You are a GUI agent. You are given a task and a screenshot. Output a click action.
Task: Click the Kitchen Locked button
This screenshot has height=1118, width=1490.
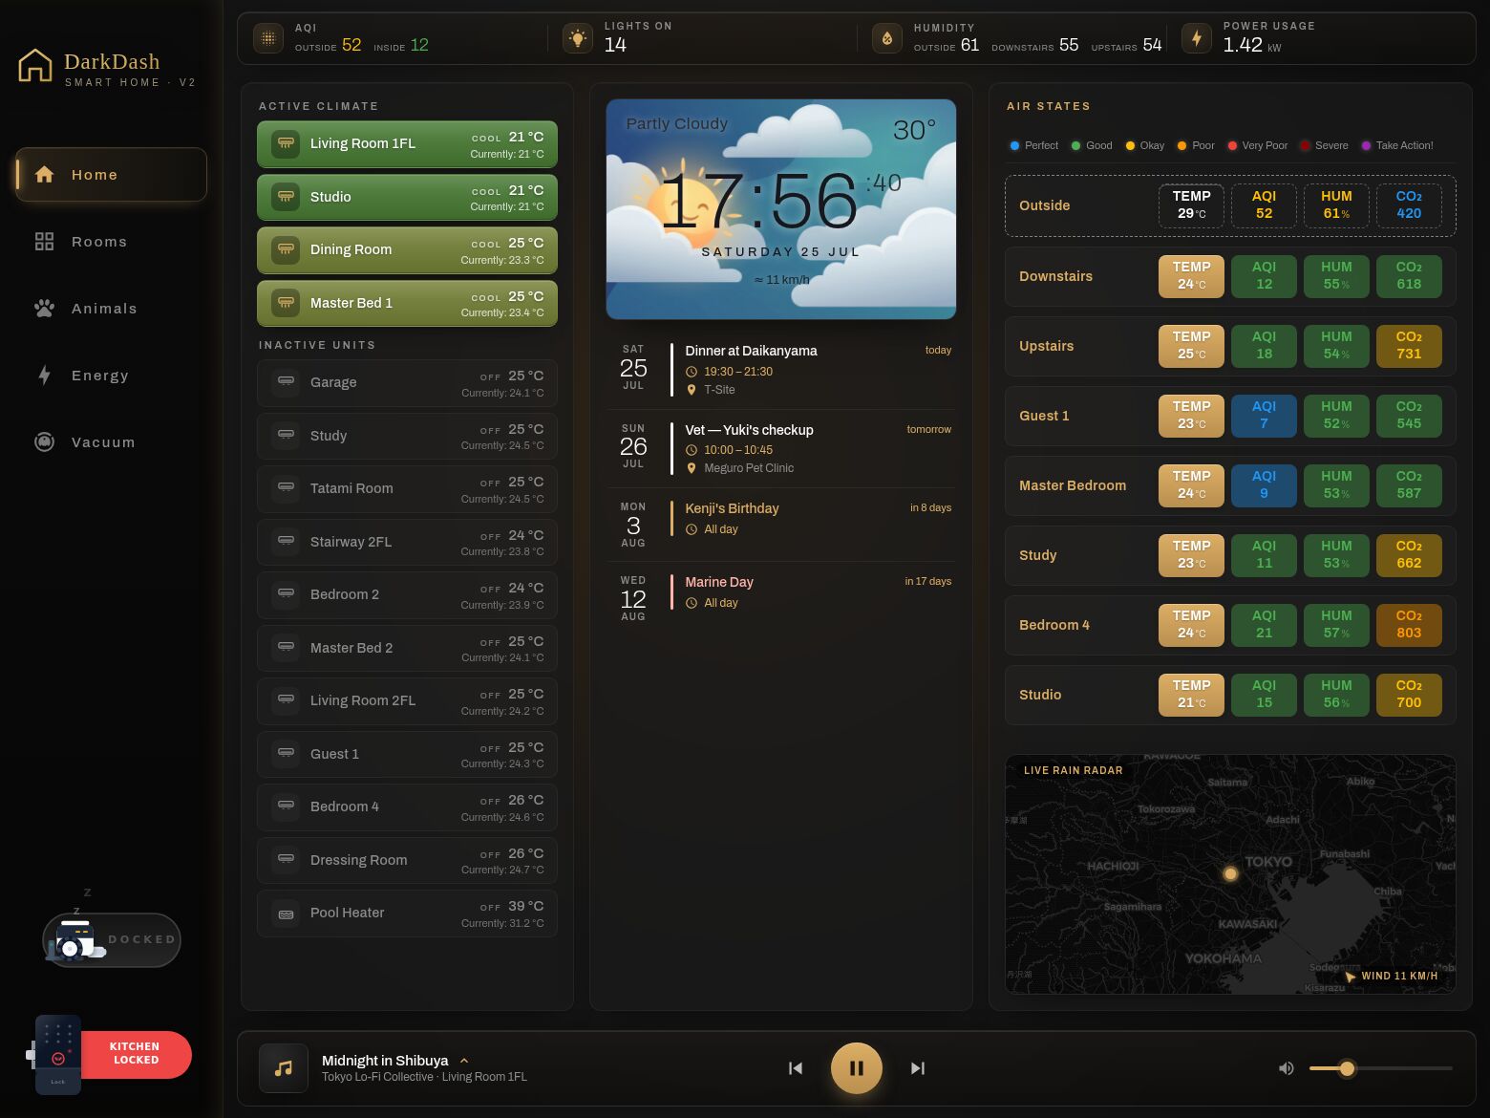tap(136, 1054)
